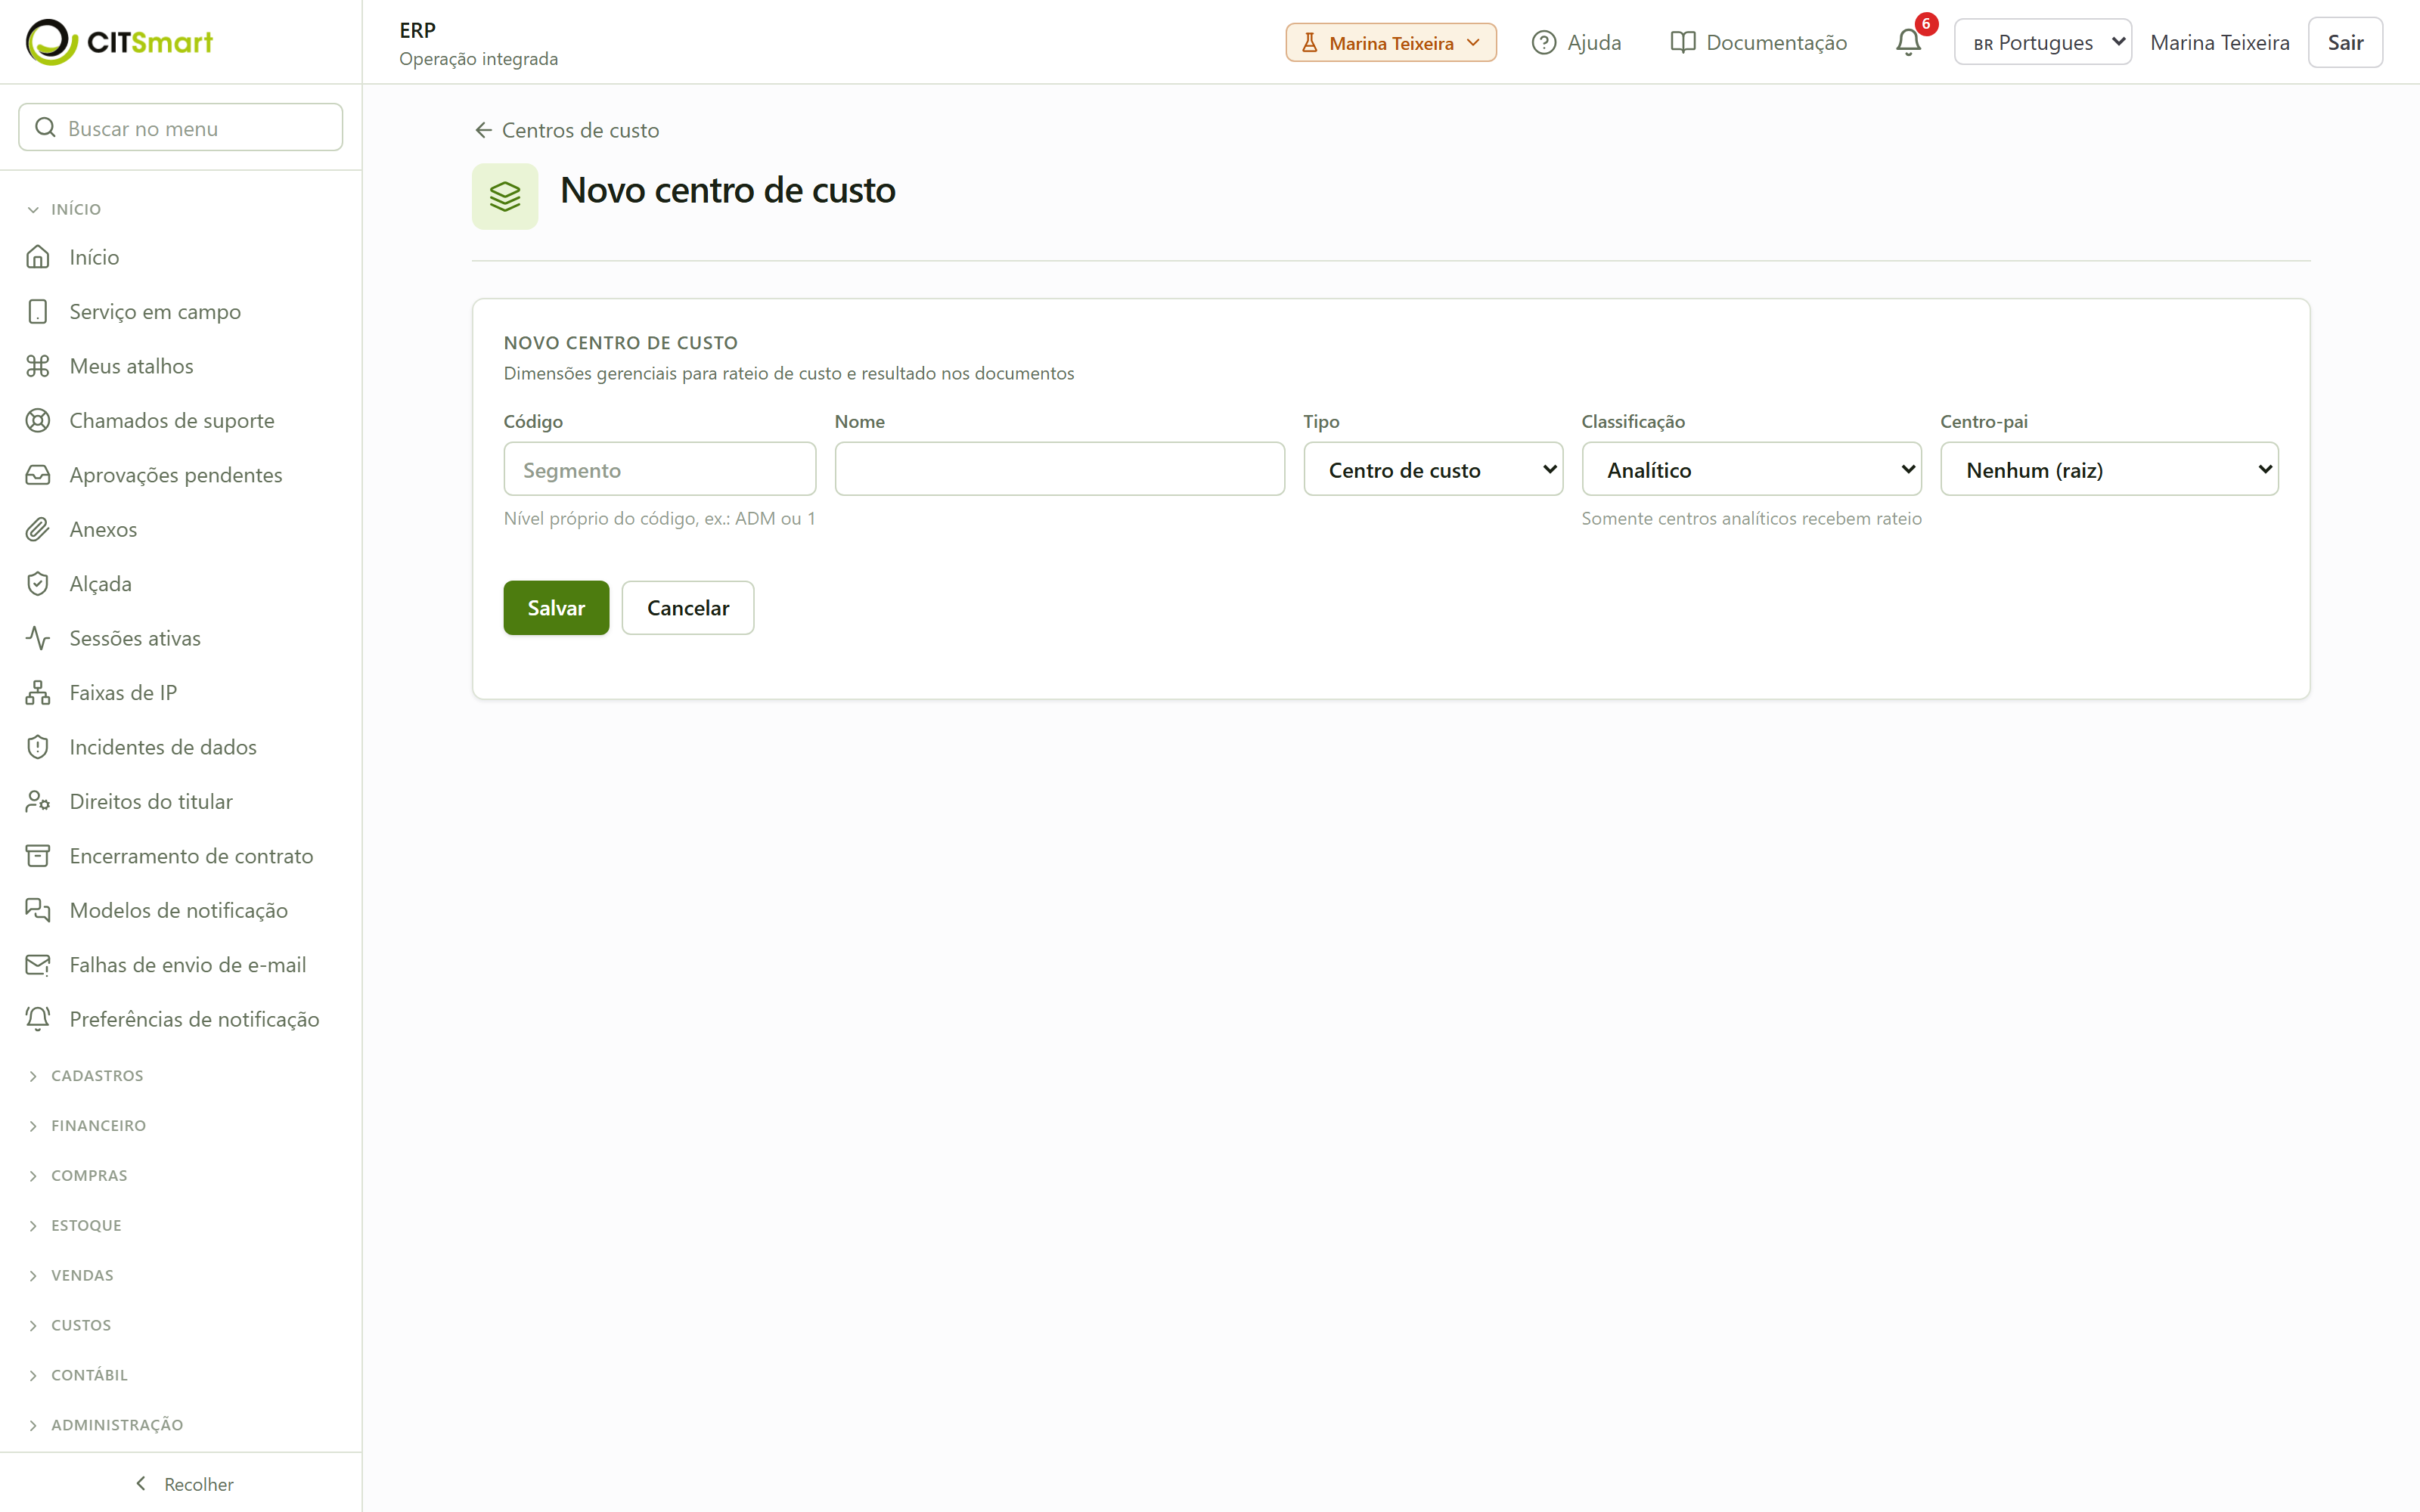2420x1512 pixels.
Task: Open the Portugues language selector
Action: point(2043,42)
